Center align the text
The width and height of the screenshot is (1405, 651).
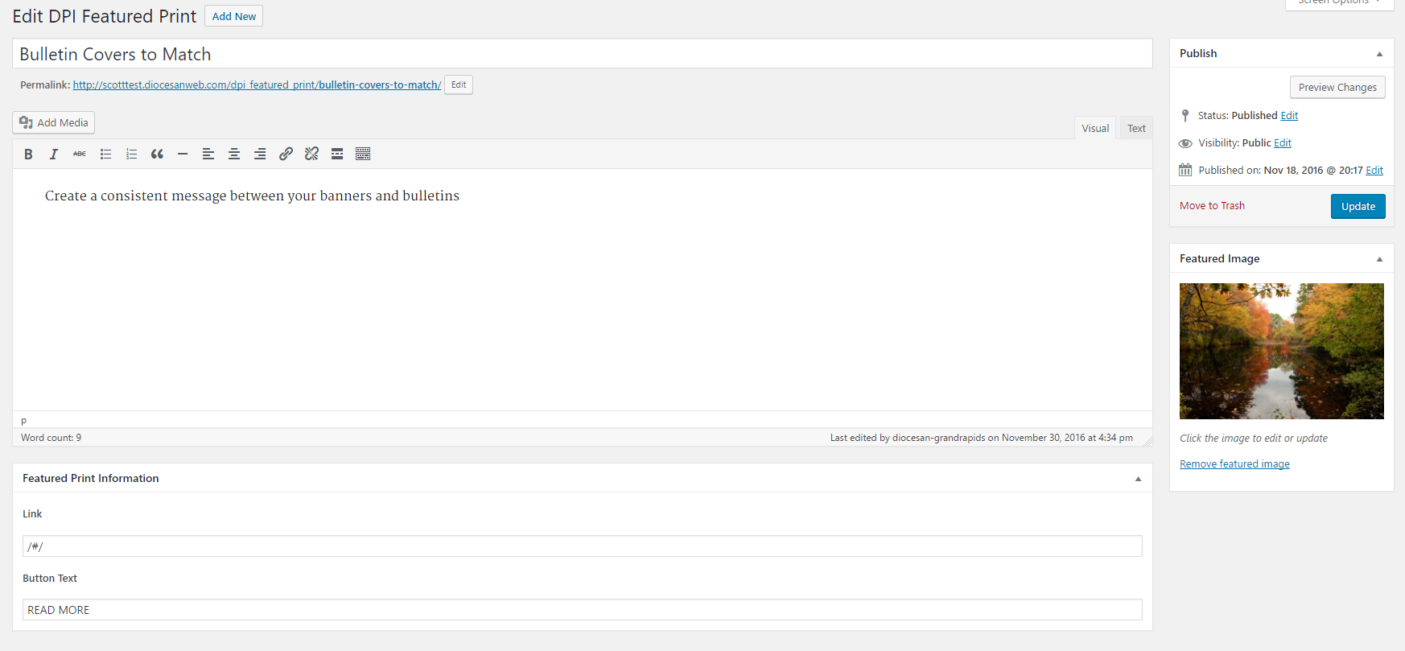[234, 155]
